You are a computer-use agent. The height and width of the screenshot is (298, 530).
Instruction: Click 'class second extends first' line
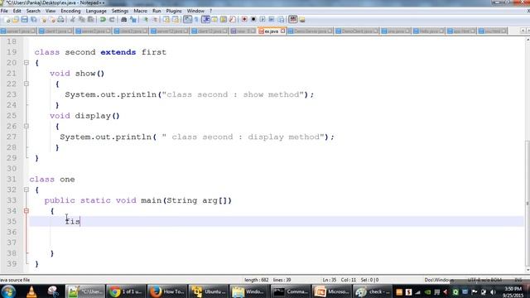tap(100, 52)
